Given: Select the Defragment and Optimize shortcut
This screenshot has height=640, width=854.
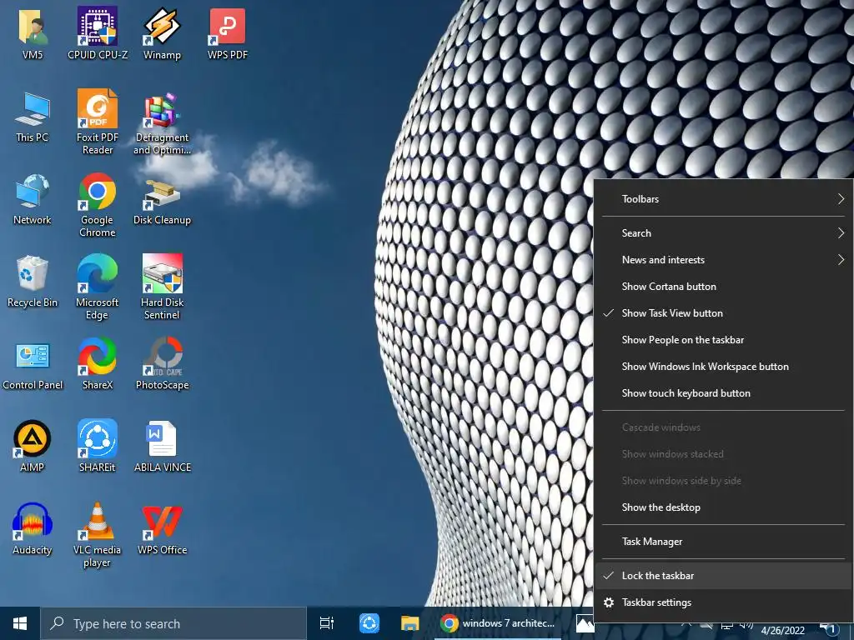Looking at the screenshot, I should pyautogui.click(x=163, y=123).
